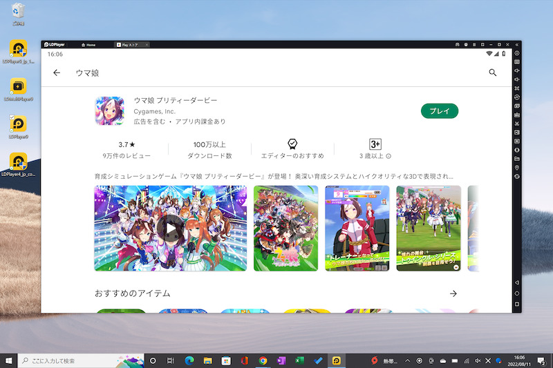Tap the Uma Musume app icon
This screenshot has height=368, width=553.
109,110
